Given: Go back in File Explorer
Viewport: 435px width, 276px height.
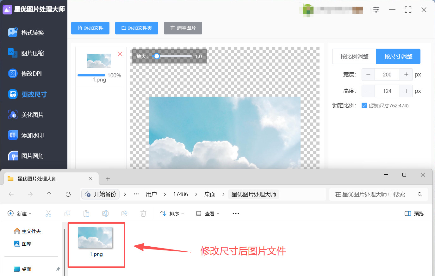Looking at the screenshot, I should [x=11, y=194].
